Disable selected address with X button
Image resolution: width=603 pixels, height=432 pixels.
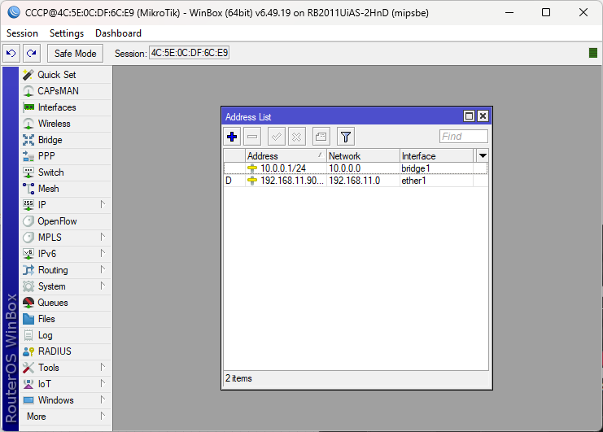coord(297,137)
